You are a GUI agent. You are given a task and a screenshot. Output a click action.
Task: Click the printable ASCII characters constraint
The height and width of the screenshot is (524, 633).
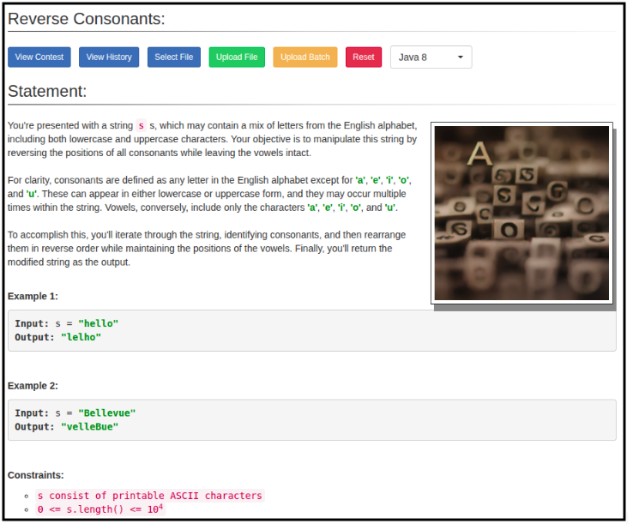coord(149,495)
